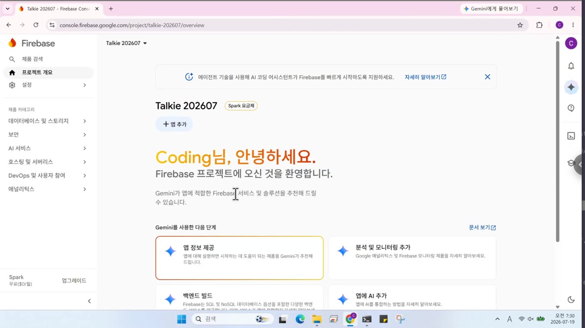Open the tab search dropdown arrow
Screen dimensions: 585x328
click(8, 9)
